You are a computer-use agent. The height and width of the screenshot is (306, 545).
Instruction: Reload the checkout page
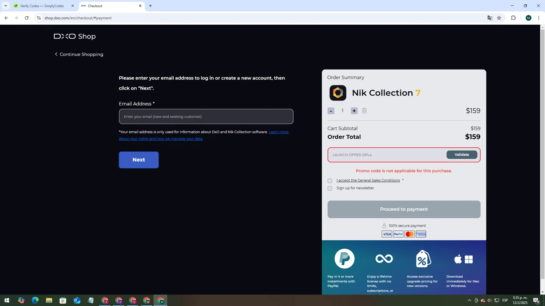tap(27, 18)
